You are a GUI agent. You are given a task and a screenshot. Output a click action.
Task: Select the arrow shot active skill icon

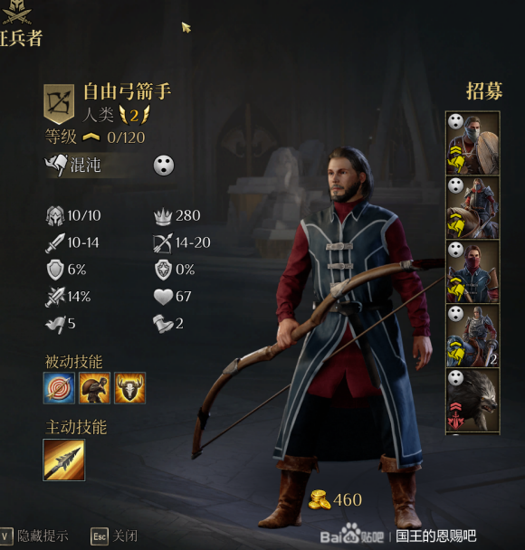pos(64,460)
